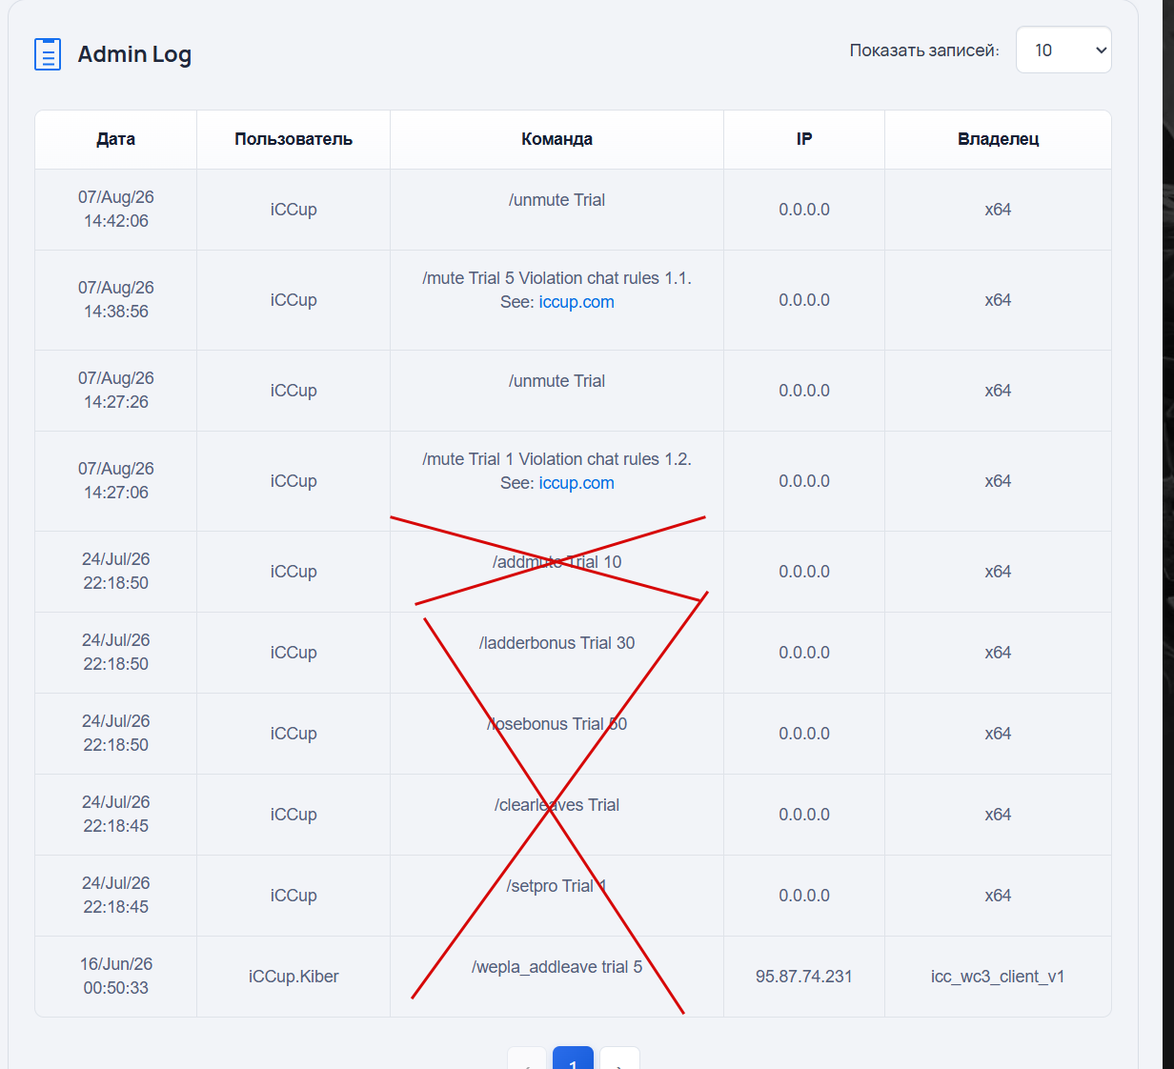Open the records-per-page dropdown showing 10

(1063, 50)
